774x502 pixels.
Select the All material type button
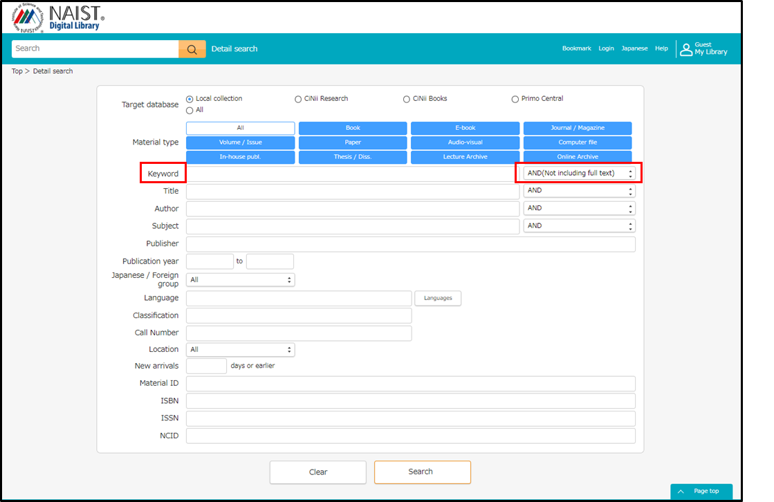[x=241, y=128]
